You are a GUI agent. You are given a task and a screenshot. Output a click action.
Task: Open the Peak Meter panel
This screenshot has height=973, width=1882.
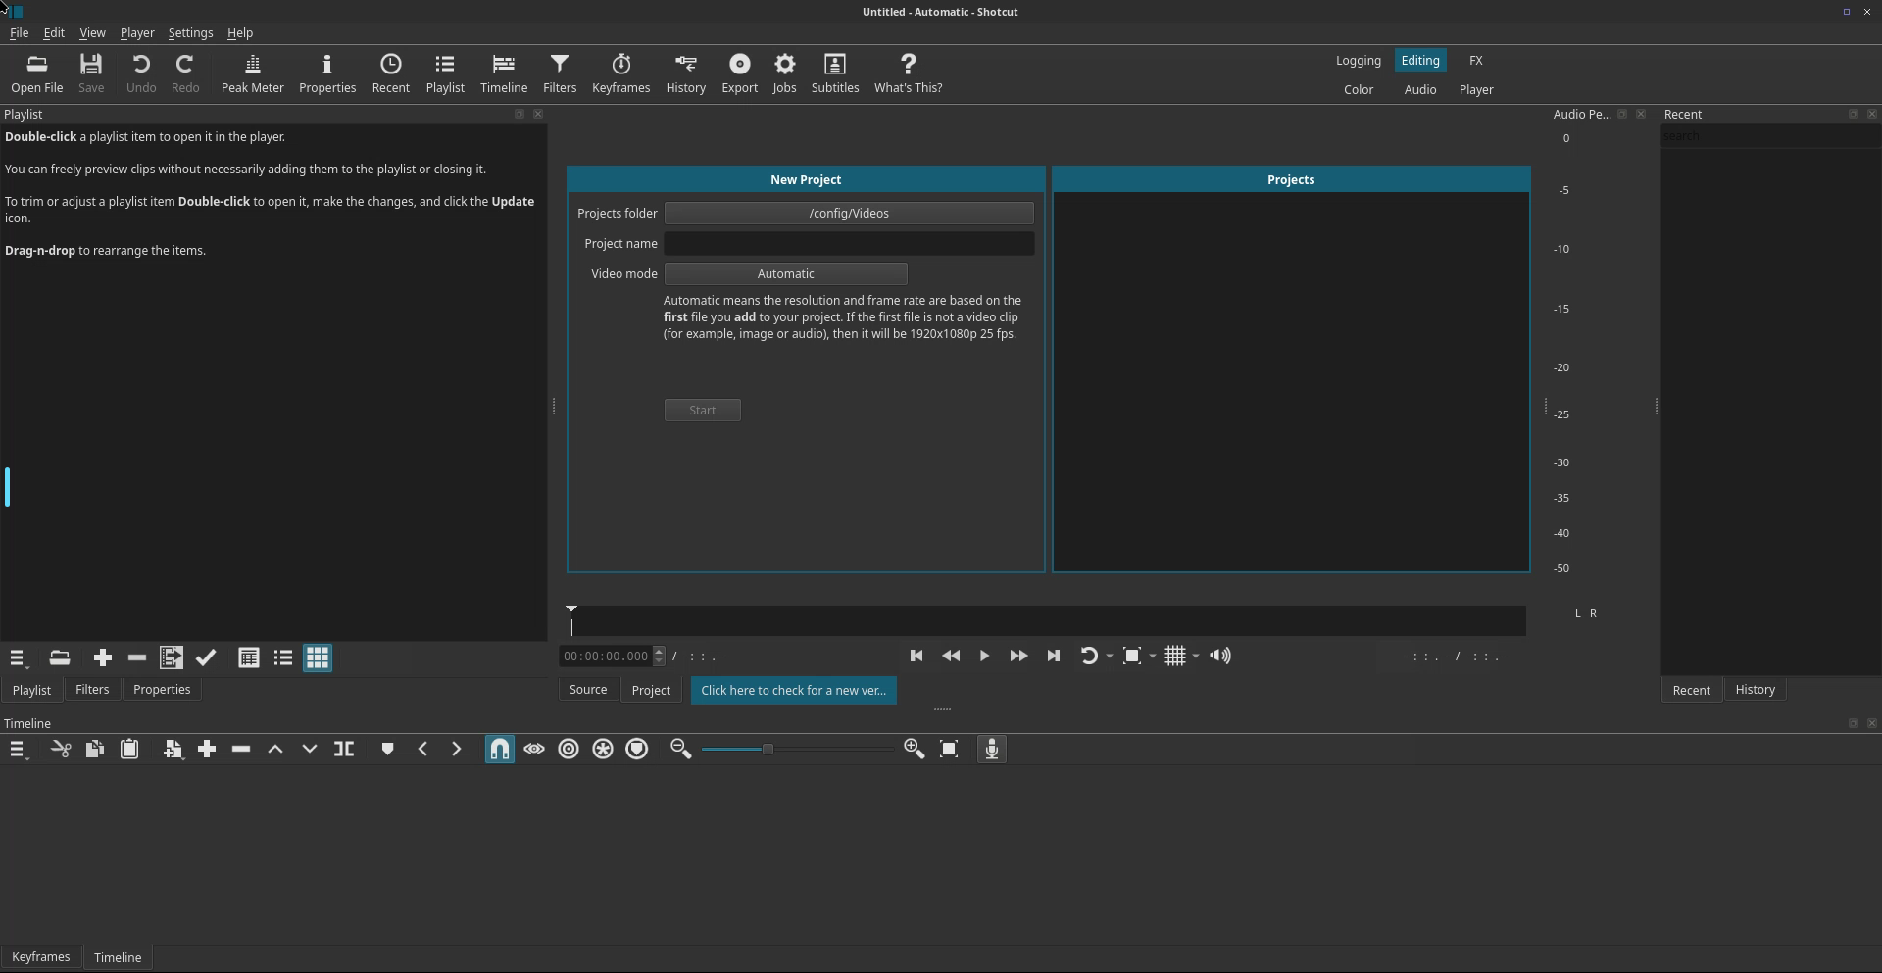coord(252,73)
